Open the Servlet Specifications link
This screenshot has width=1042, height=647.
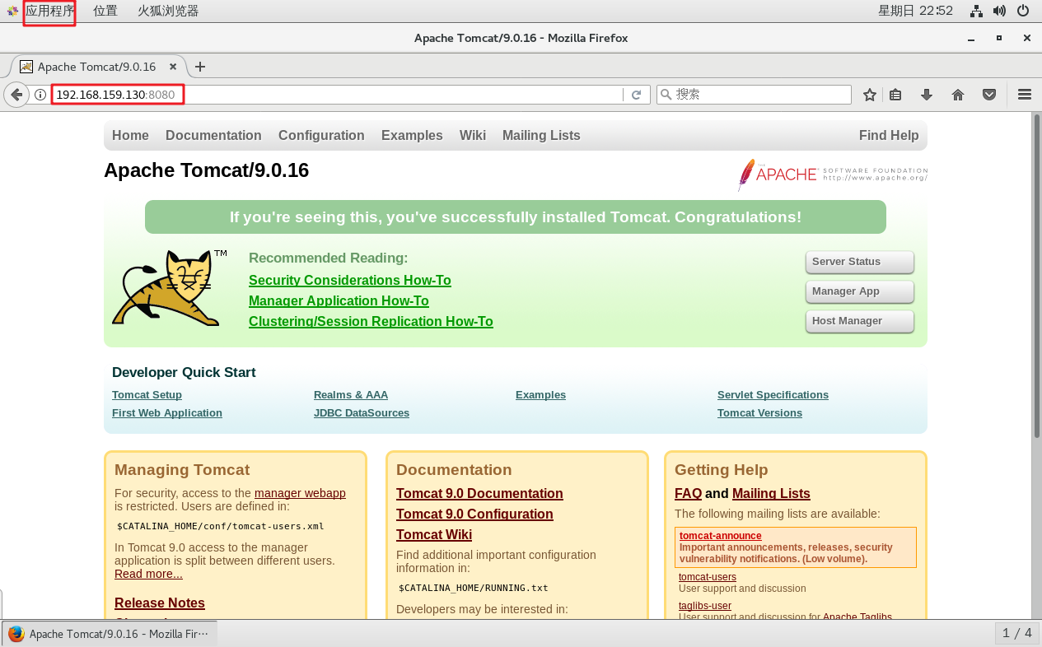point(773,395)
